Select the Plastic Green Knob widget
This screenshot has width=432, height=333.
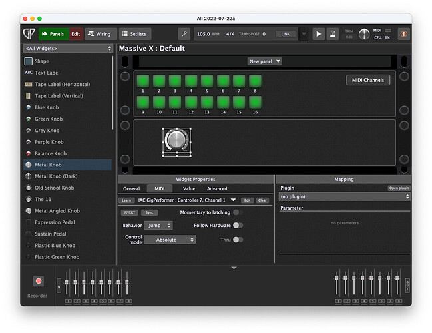coord(68,257)
